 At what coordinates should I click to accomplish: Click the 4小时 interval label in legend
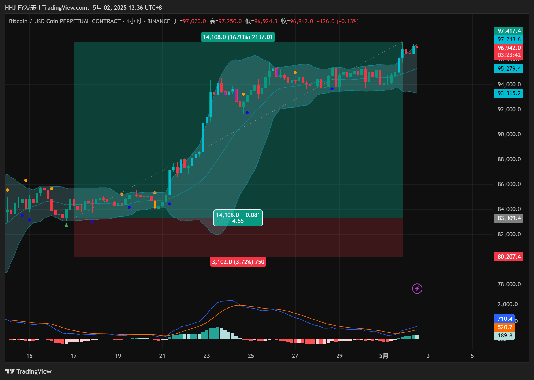tap(134, 21)
